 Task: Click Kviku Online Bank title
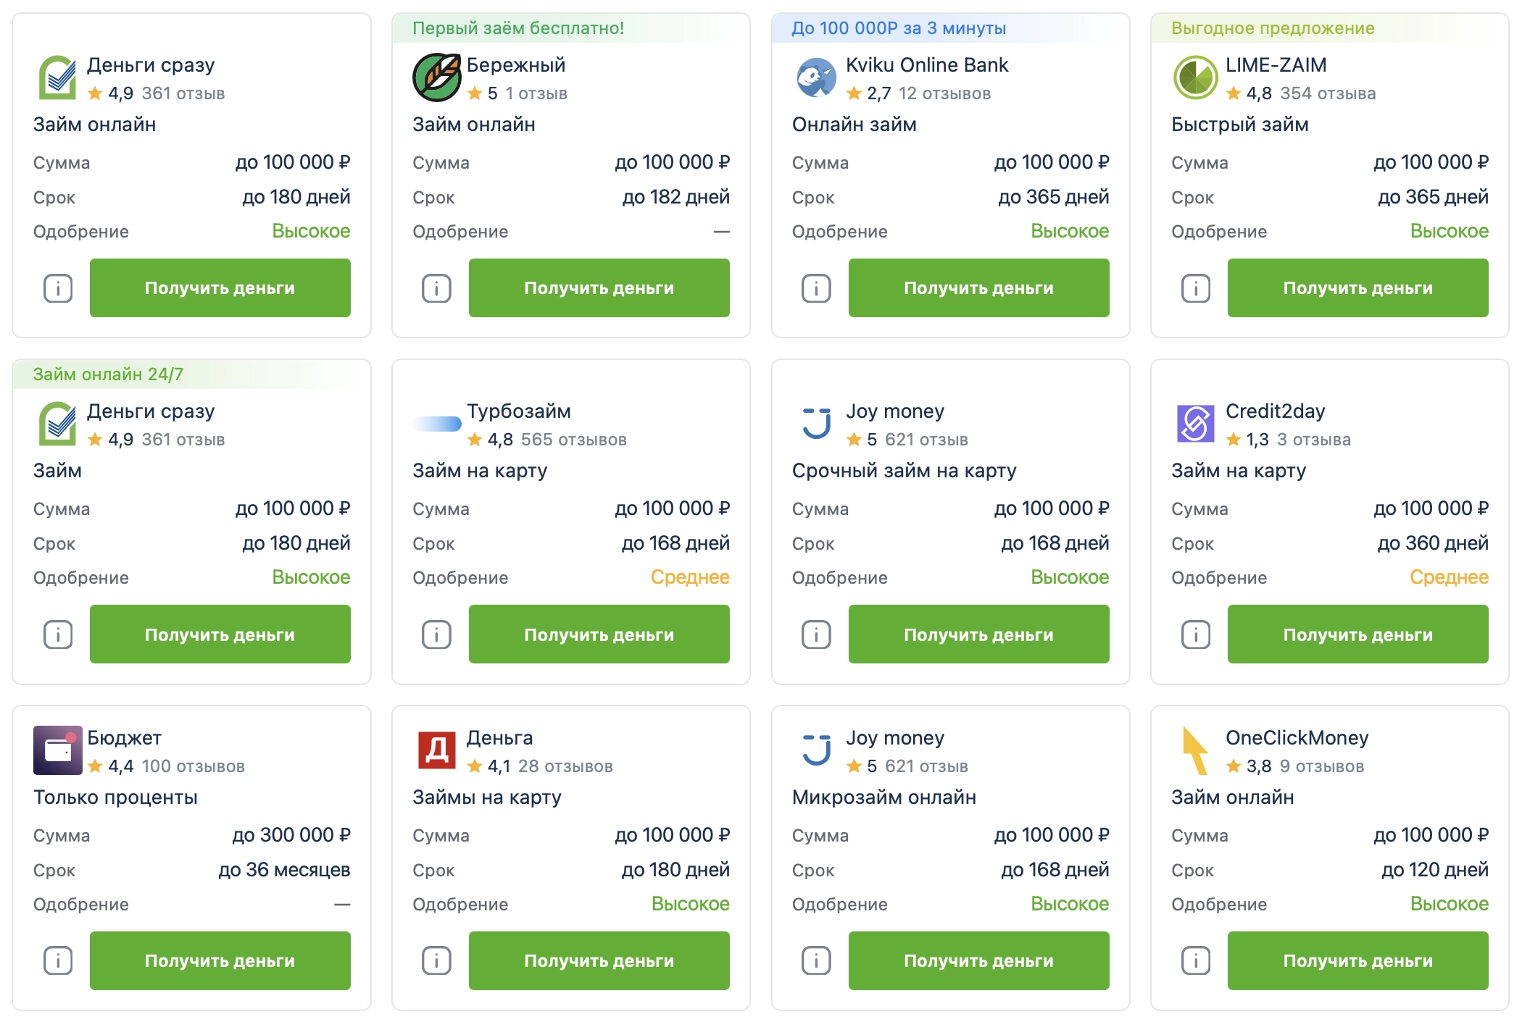coord(926,65)
